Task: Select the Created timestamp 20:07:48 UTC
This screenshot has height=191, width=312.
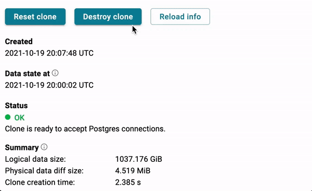Action: pyautogui.click(x=49, y=53)
